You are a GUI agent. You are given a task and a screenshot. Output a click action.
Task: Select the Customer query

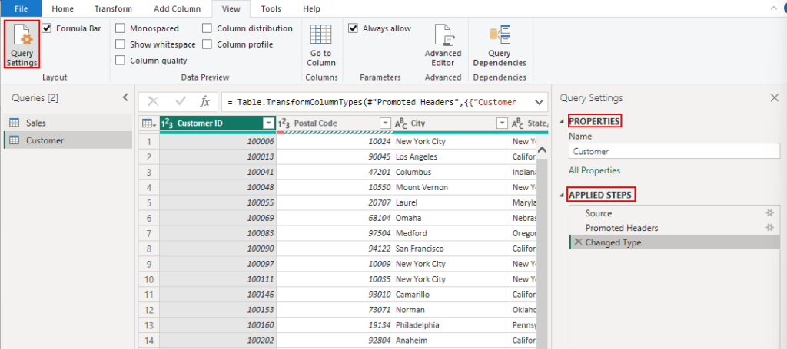pyautogui.click(x=68, y=140)
